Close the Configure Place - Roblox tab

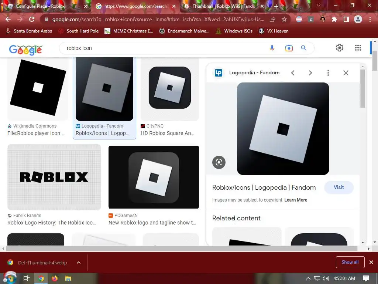pos(86,6)
